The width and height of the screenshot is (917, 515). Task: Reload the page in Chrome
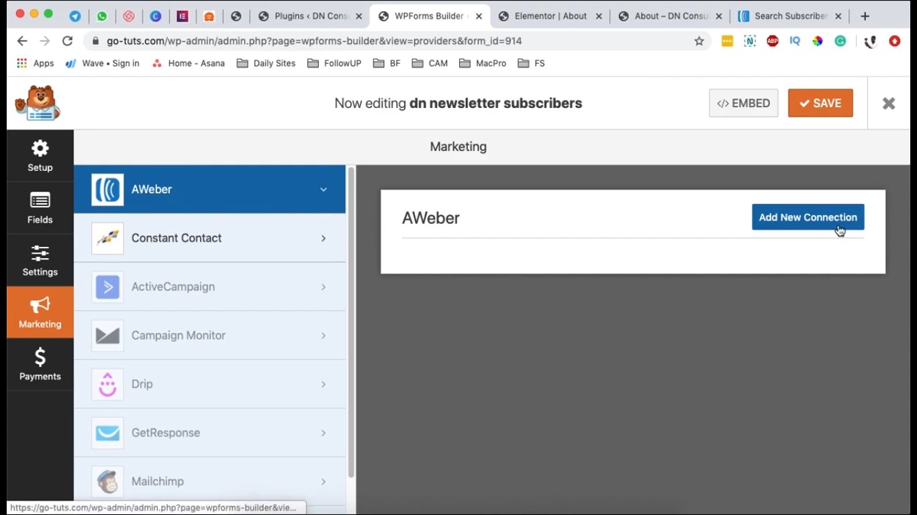tap(67, 41)
